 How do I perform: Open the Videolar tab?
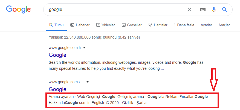click(x=106, y=25)
